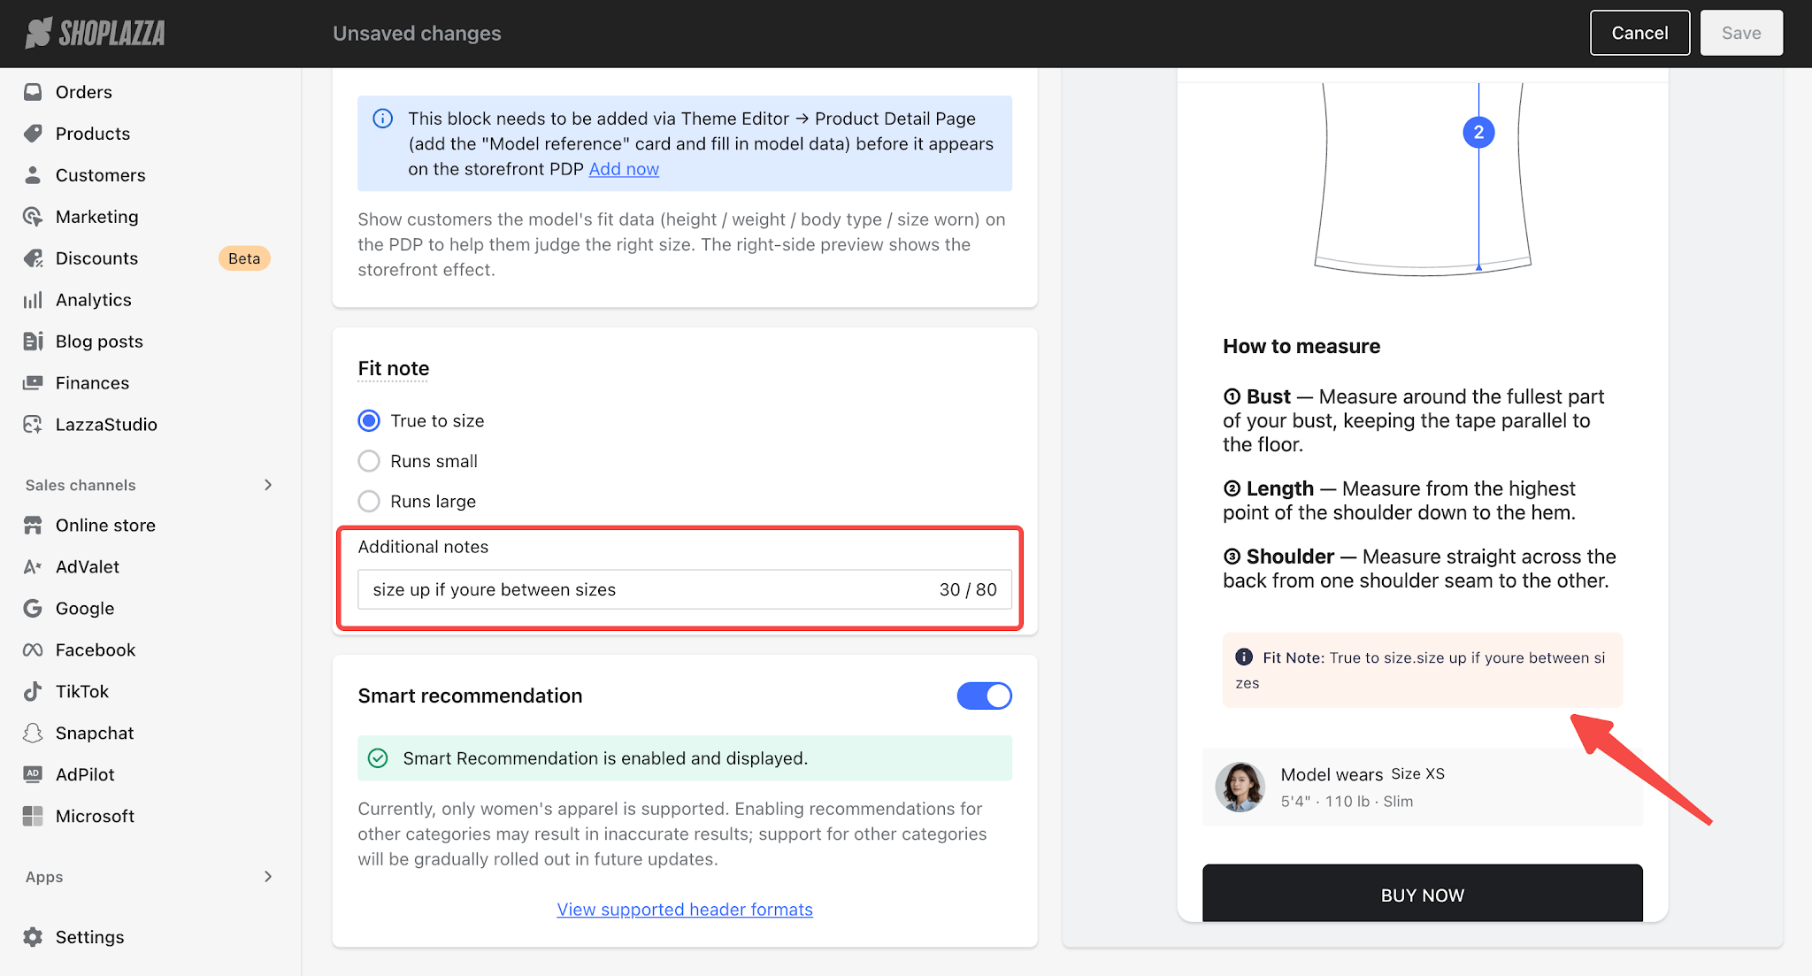Expand the Apps section chevron
Screen dimensions: 1812x976
click(x=268, y=877)
